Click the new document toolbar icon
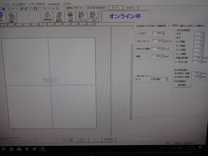This screenshot has height=156, width=208. pos(30,8)
